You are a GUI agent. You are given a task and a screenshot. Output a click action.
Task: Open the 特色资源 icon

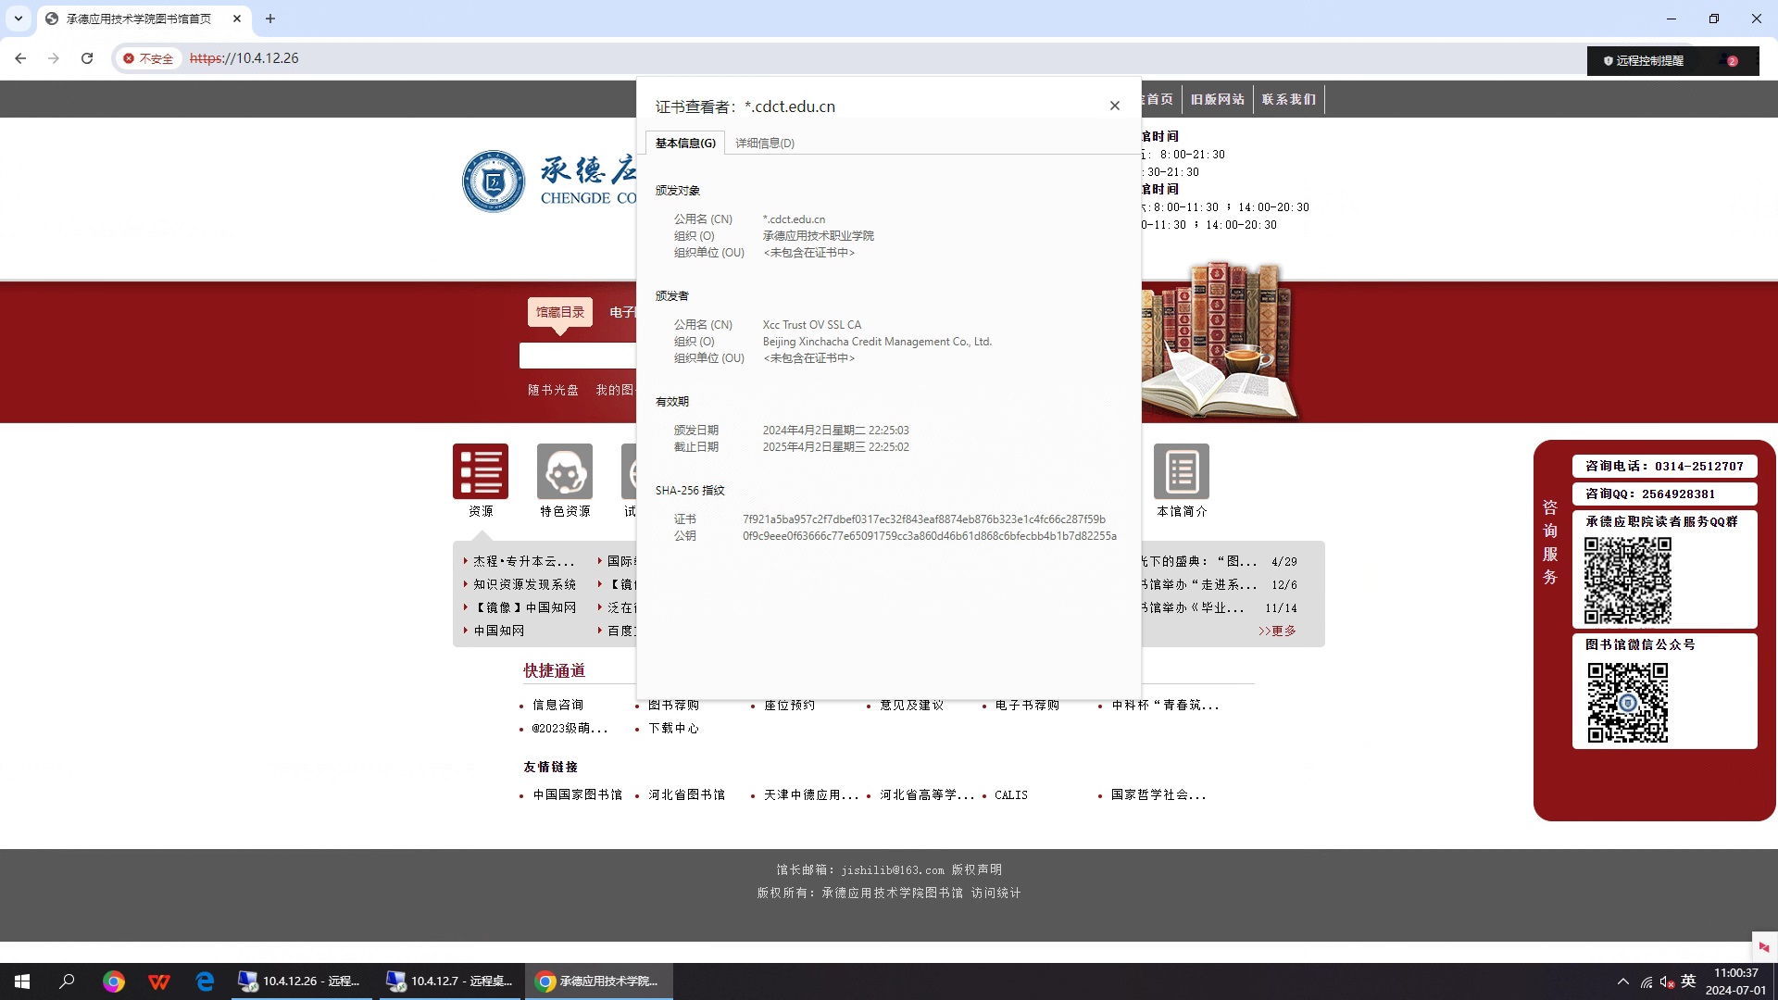(x=564, y=471)
